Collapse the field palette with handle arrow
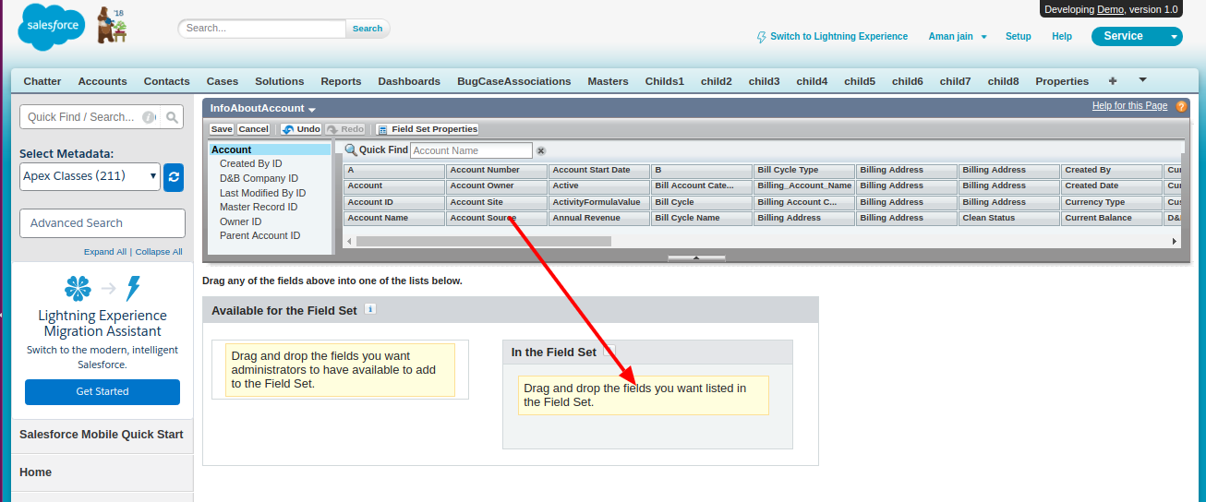Image resolution: width=1206 pixels, height=502 pixels. pos(696,258)
